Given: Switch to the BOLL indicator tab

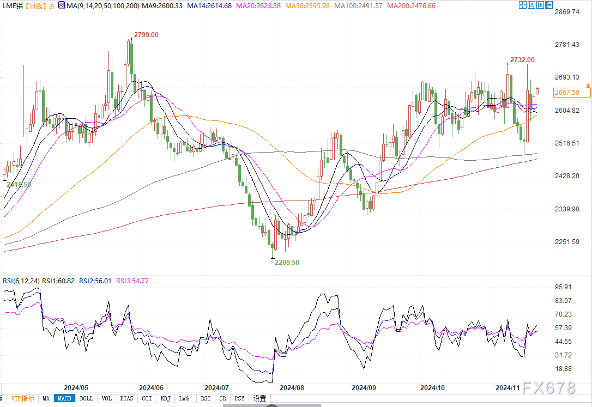Looking at the screenshot, I should pyautogui.click(x=86, y=398).
